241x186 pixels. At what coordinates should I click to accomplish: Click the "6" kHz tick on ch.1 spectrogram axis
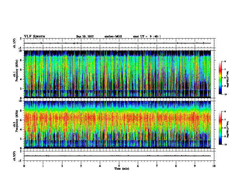coord(22,70)
